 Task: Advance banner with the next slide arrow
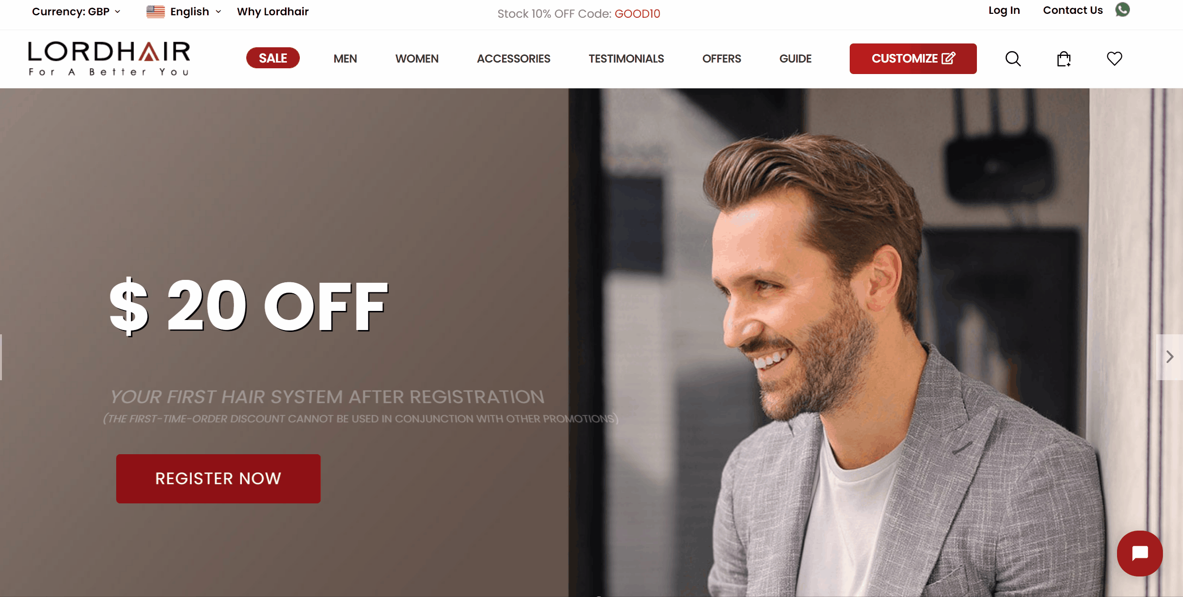coord(1169,357)
